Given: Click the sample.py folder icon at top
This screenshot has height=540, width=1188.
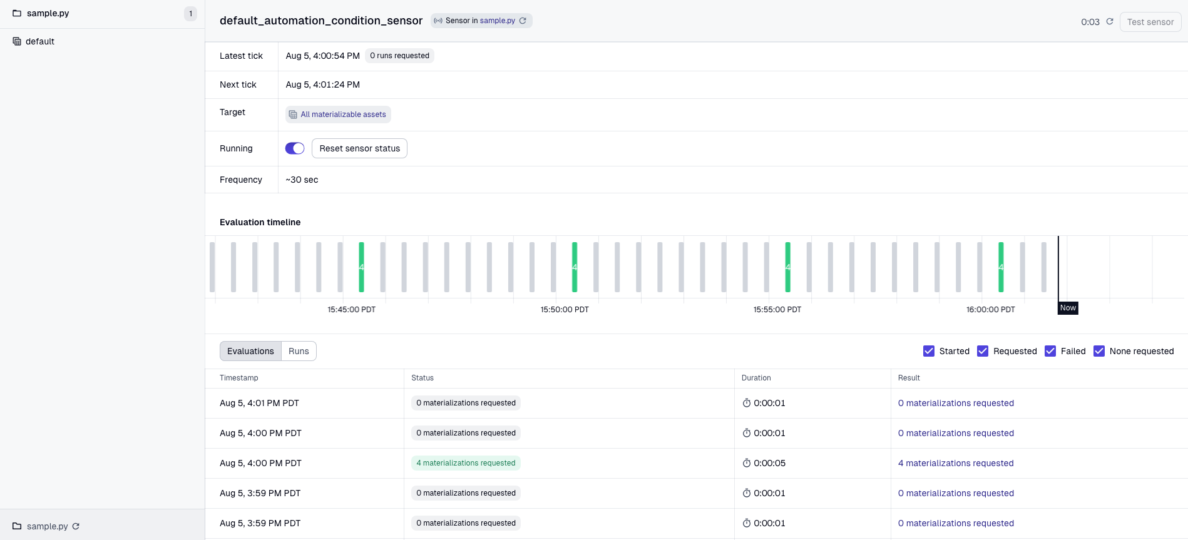Looking at the screenshot, I should (17, 13).
